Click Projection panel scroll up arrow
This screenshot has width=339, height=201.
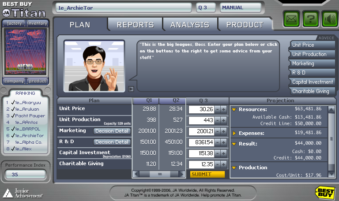tap(331, 109)
